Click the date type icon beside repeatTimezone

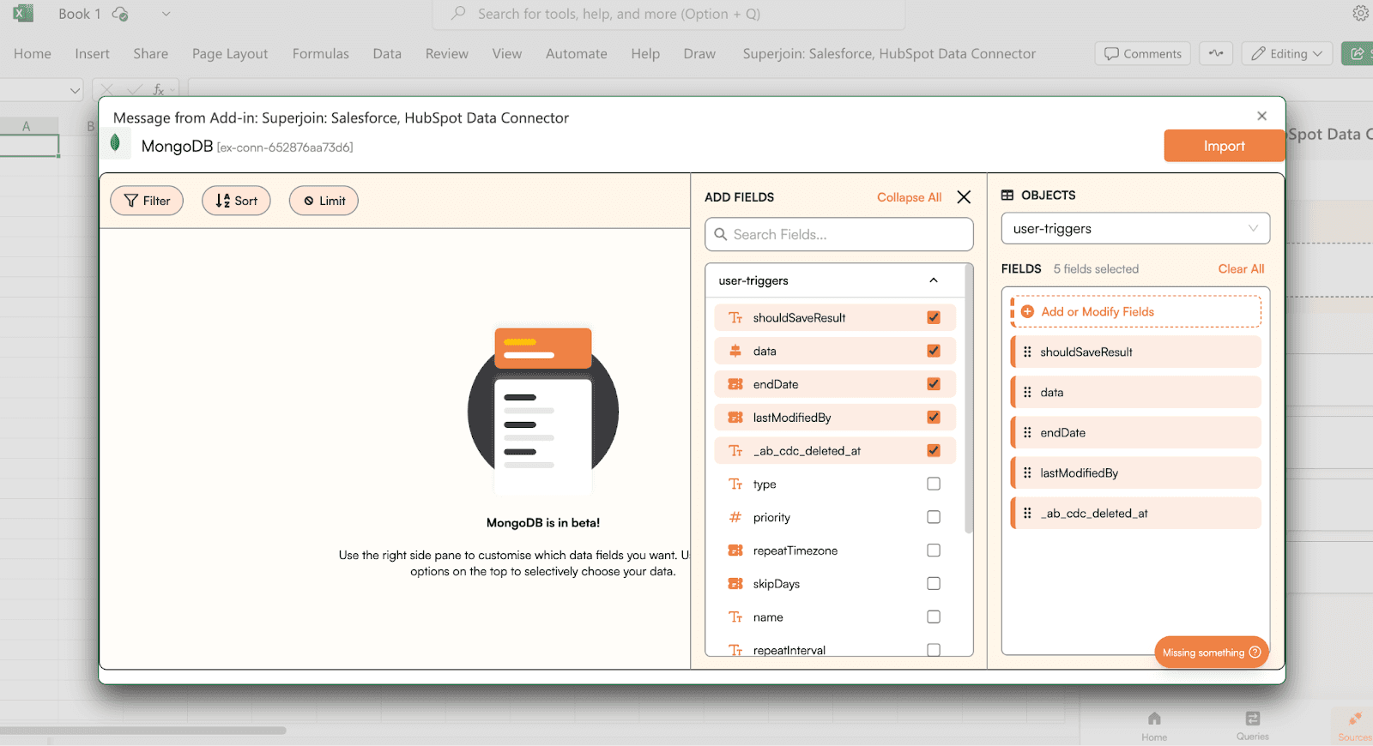point(735,550)
